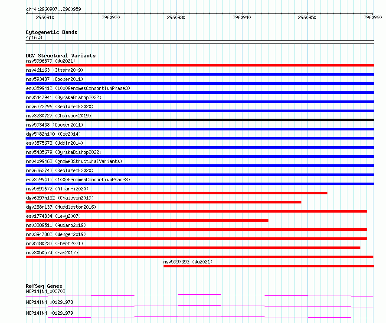Image resolution: width=386 pixels, height=323 pixels.
Task: Open nsv5891672 (Almarri2020) label
Action: pyautogui.click(x=57, y=189)
